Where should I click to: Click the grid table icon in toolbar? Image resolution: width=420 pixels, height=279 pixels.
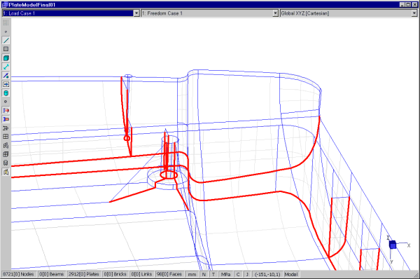pyautogui.click(x=6, y=137)
